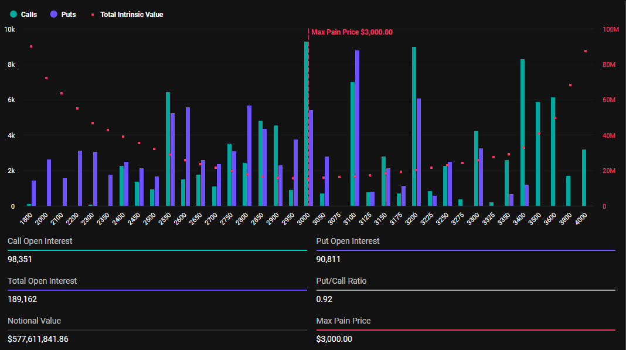Click the Put/Call Ratio value 0.92
The height and width of the screenshot is (350, 626).
coord(324,299)
